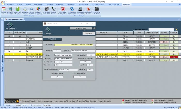Viewport: 181px width, 109px height.
Task: Expand the navigation pane chevron
Action: 2,19
